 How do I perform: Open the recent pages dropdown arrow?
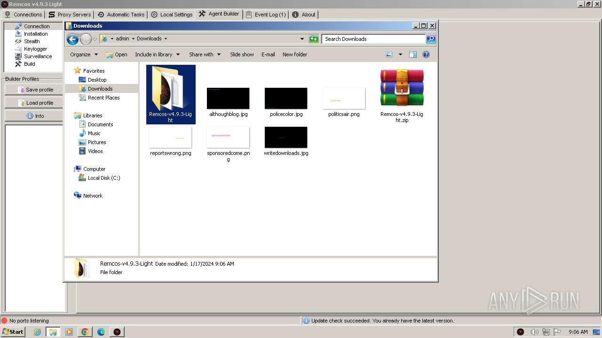[95, 39]
